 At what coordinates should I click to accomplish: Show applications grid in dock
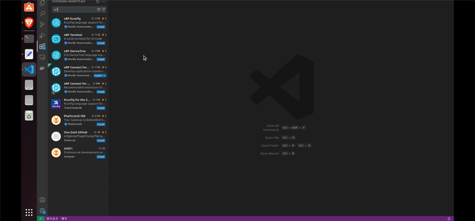tap(29, 212)
